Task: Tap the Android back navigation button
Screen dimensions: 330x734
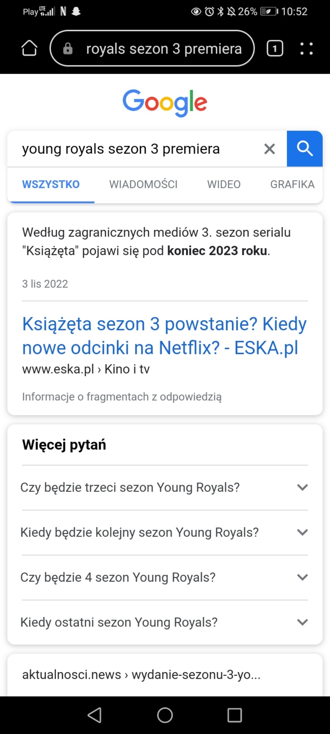Action: tap(95, 715)
